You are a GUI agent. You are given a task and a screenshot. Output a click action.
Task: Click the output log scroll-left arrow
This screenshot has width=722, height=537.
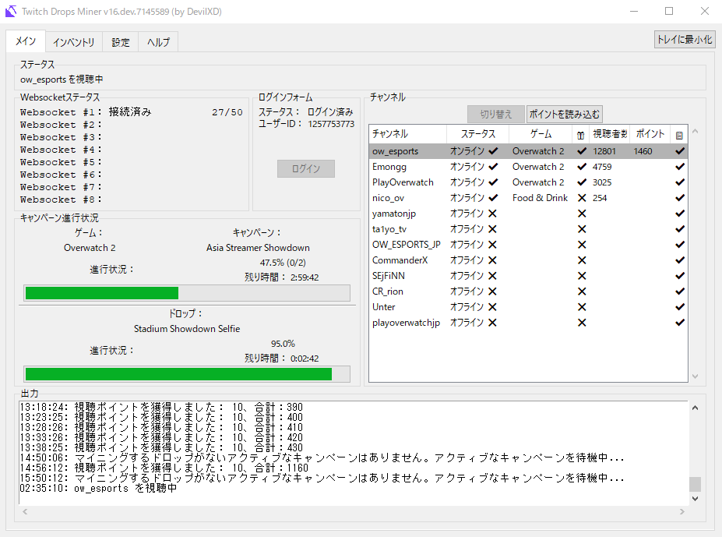25,511
